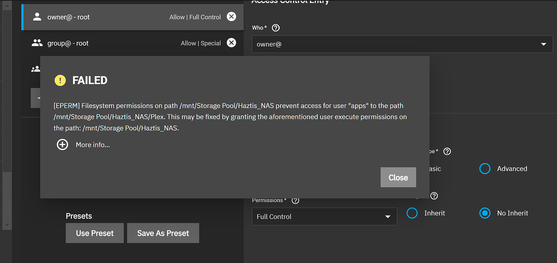Open the Who dropdown showing owner@
This screenshot has width=557, height=263.
tap(543, 44)
